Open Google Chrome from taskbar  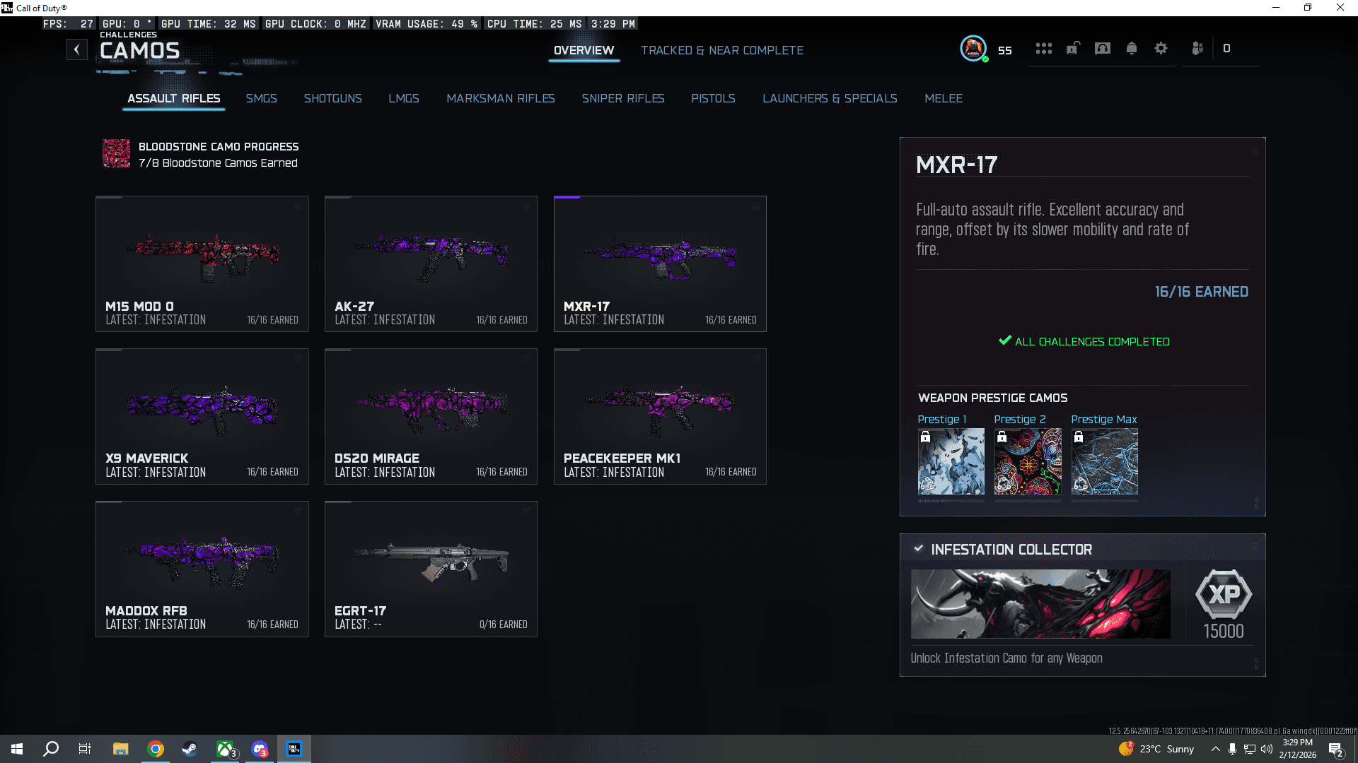156,749
